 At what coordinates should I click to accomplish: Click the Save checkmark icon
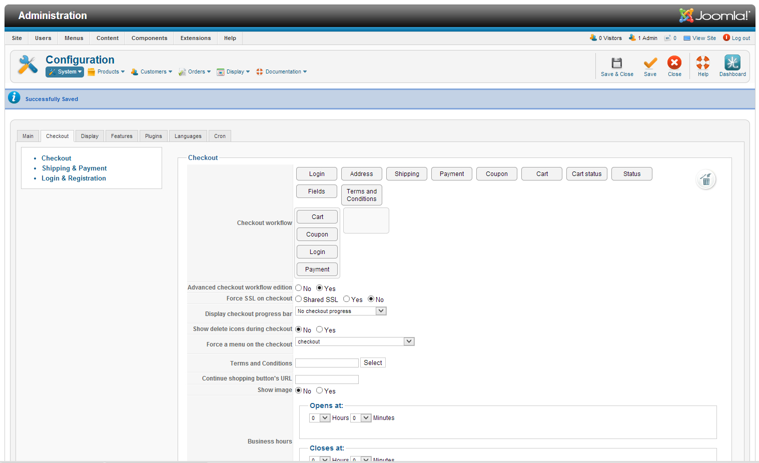click(x=650, y=63)
